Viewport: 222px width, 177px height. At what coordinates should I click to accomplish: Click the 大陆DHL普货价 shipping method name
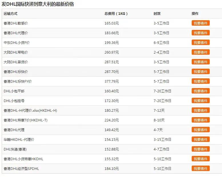click(x=16, y=62)
